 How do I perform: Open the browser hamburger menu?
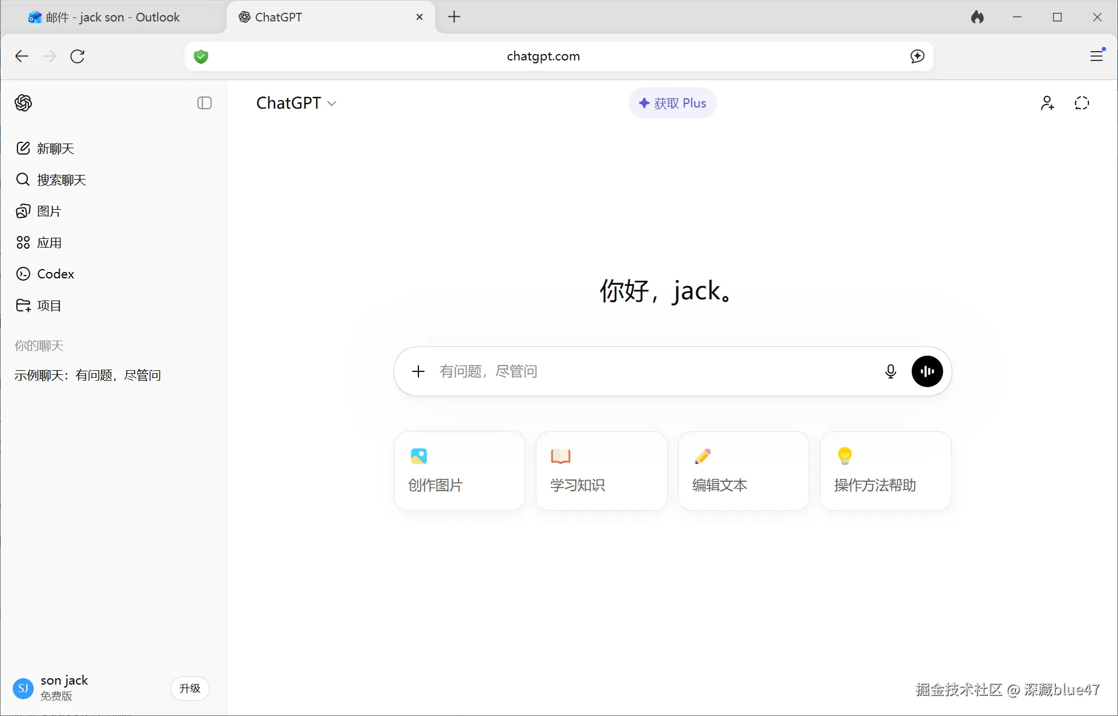click(x=1096, y=56)
